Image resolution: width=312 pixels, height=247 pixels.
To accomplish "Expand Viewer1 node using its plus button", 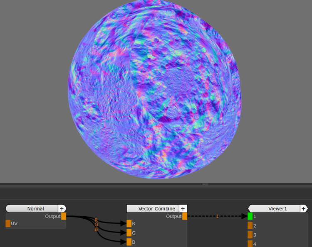I will pyautogui.click(x=304, y=208).
